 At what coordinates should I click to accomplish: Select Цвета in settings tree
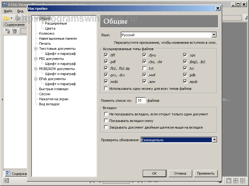[x=50, y=28]
